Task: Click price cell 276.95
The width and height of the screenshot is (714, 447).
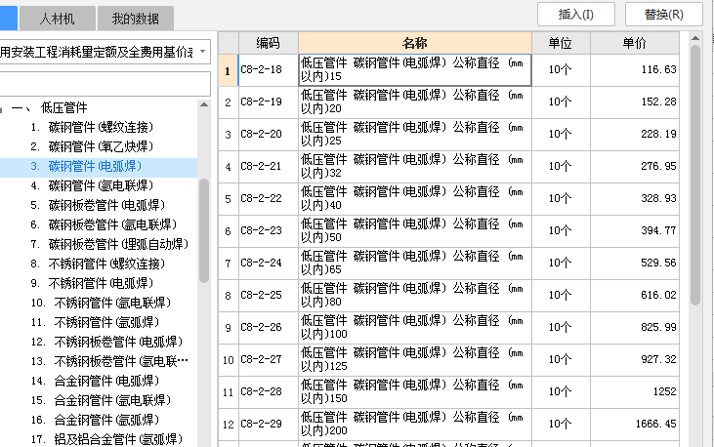Action: tap(635, 167)
